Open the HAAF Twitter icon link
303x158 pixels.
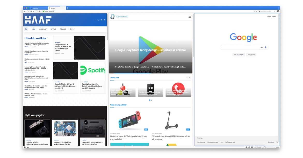[x=101, y=20]
